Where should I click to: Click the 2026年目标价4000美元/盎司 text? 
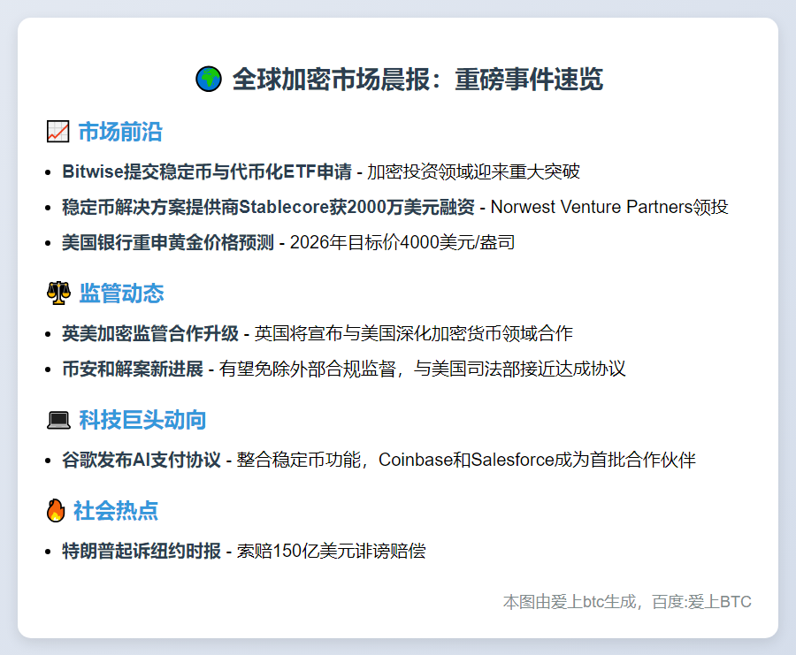[x=402, y=242]
